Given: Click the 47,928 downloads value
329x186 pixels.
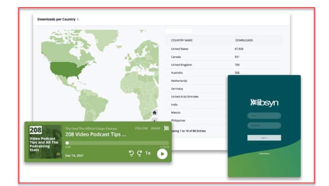Looking at the screenshot, I should 239,49.
